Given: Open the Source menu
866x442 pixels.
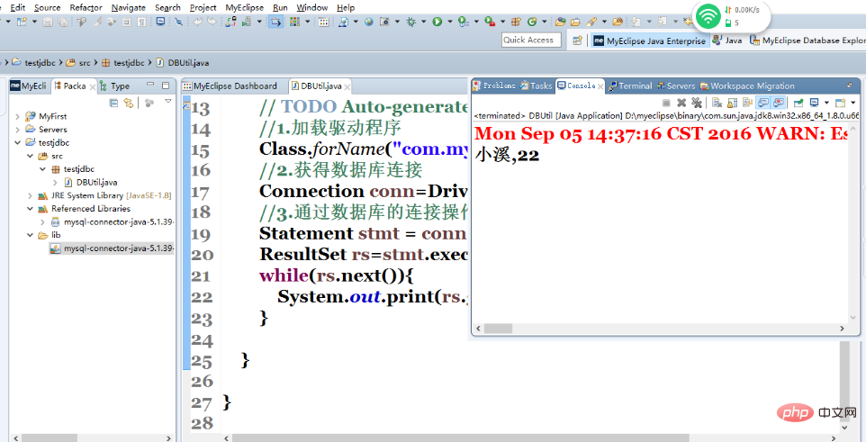Looking at the screenshot, I should click(x=47, y=8).
